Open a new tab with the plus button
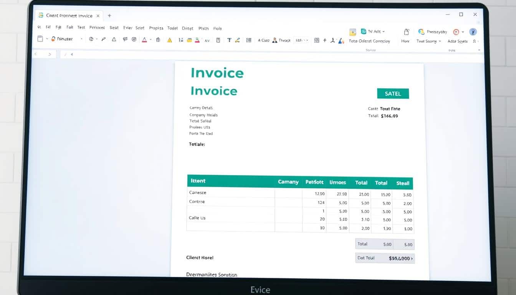 click(109, 16)
